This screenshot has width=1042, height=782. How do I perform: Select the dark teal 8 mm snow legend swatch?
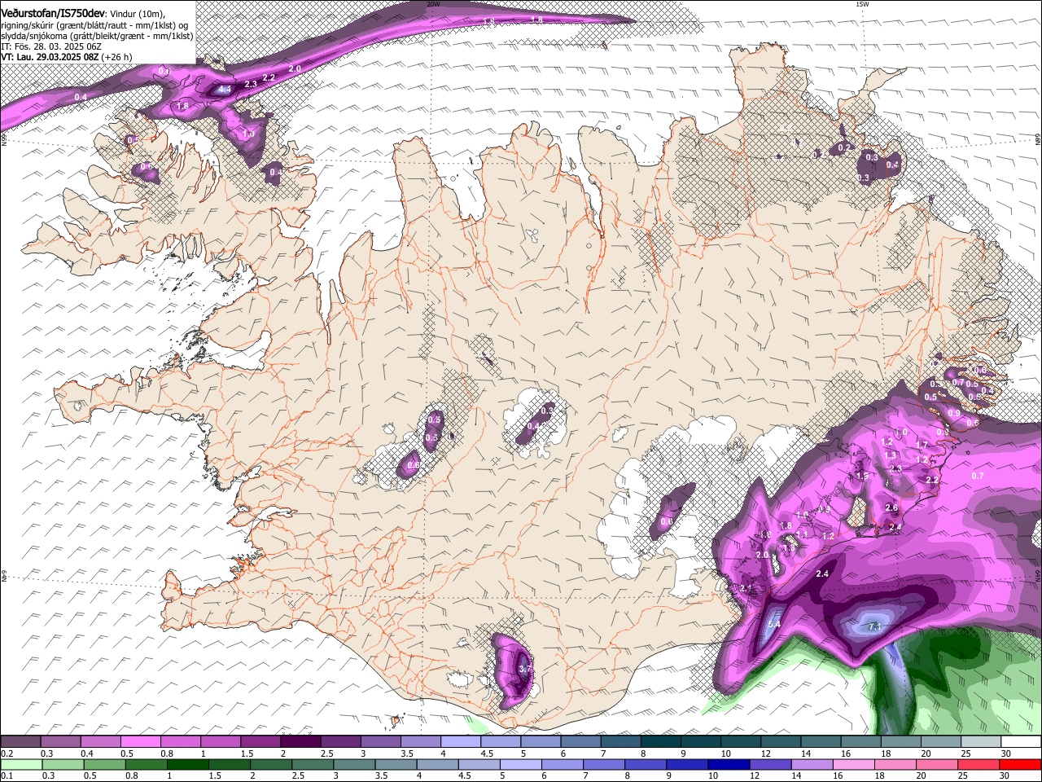pos(661,741)
